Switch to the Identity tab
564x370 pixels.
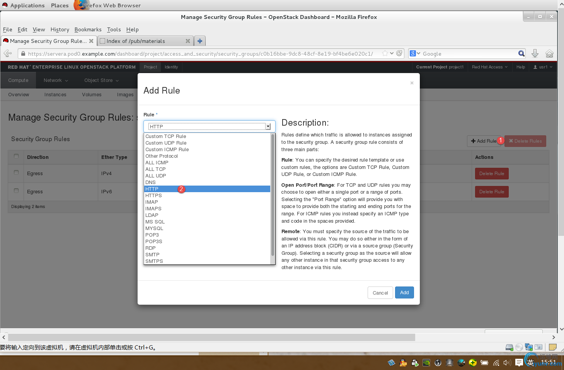[171, 67]
